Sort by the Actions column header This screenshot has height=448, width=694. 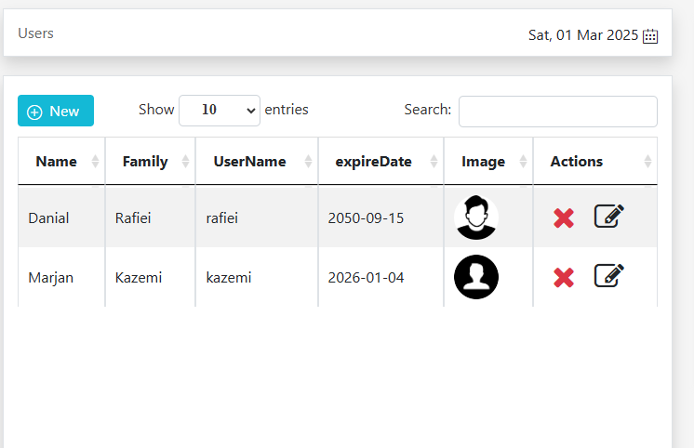coord(577,162)
